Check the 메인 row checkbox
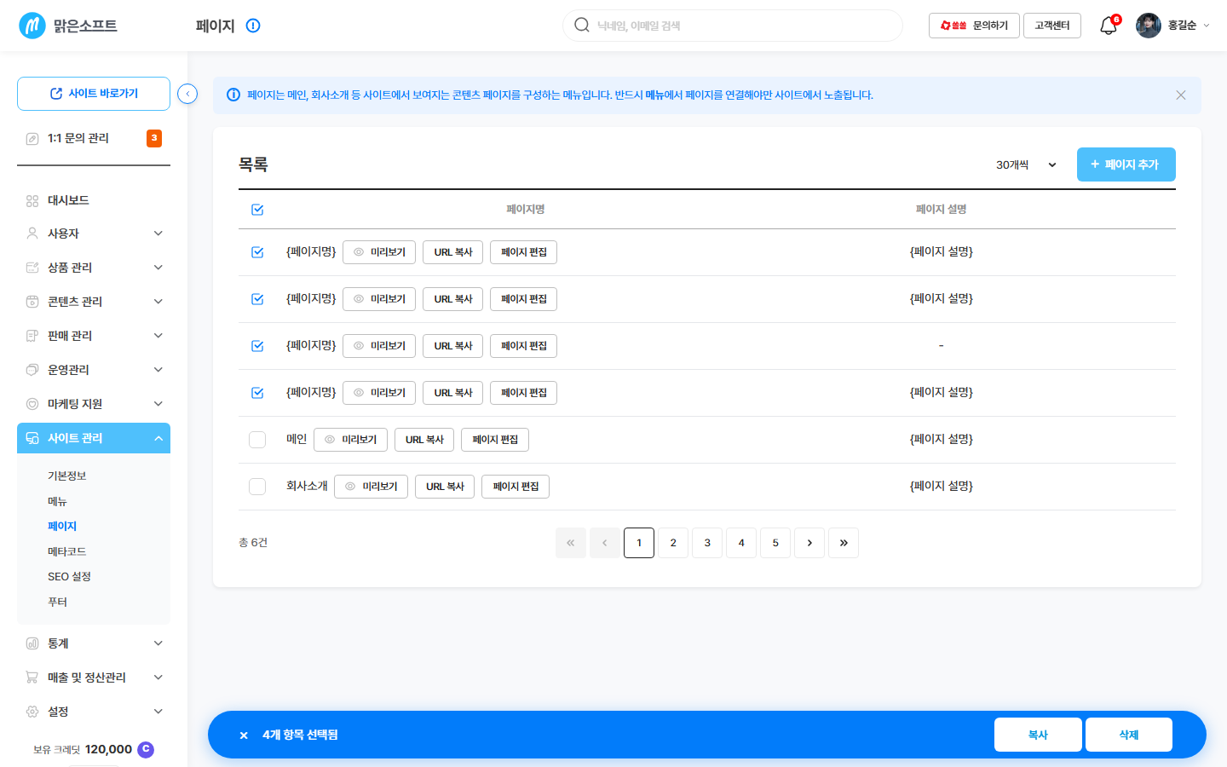This screenshot has width=1227, height=767. click(x=257, y=440)
